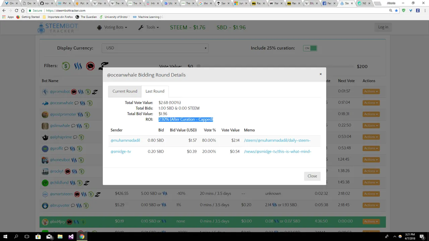Select the Last Round tab
The height and width of the screenshot is (241, 429).
155,91
